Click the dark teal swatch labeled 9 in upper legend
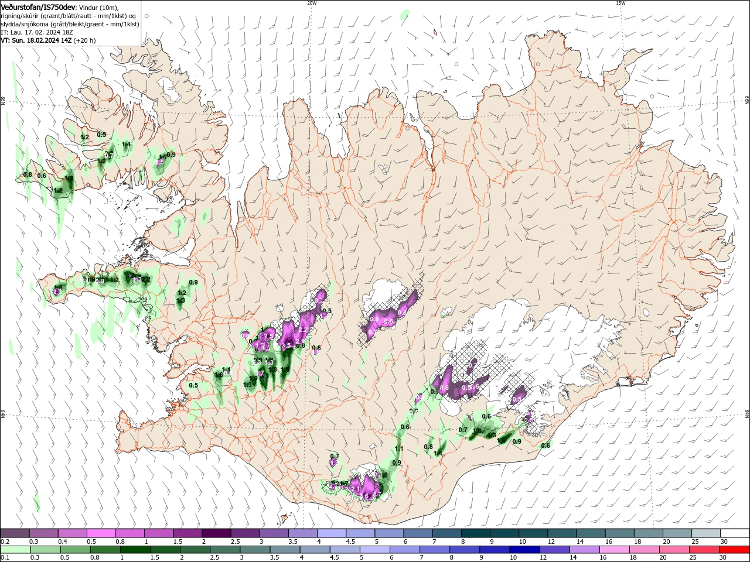The image size is (750, 562). 504,533
